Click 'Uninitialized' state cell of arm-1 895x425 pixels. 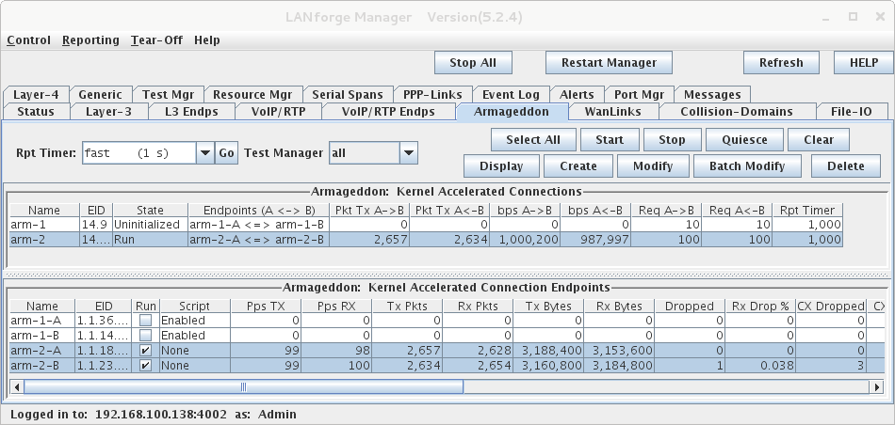(150, 225)
